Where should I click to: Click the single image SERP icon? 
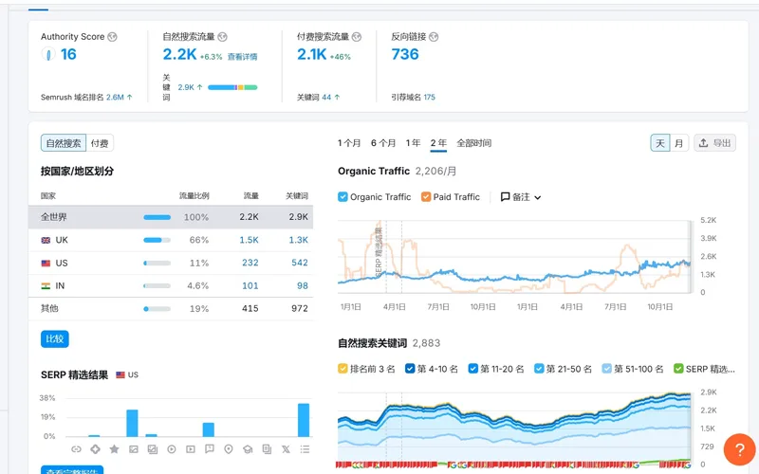click(134, 449)
